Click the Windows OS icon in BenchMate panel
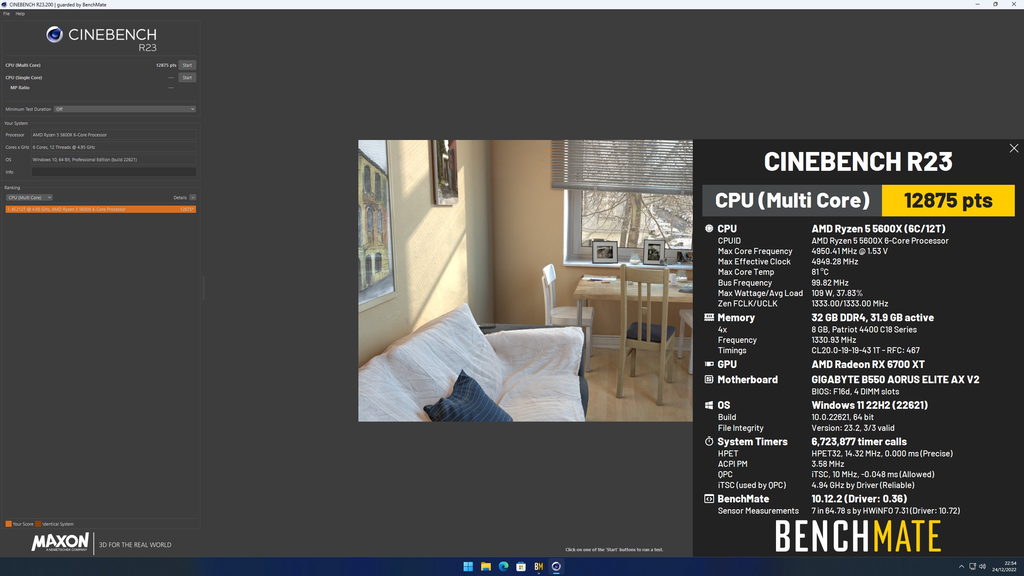The width and height of the screenshot is (1024, 576). pos(709,405)
